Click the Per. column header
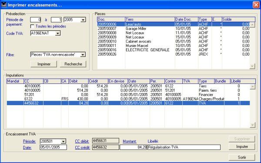 click(x=157, y=81)
